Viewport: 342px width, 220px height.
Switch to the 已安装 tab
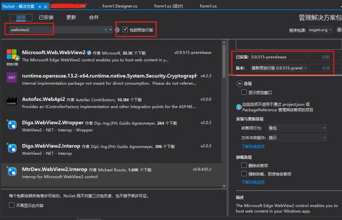46,18
